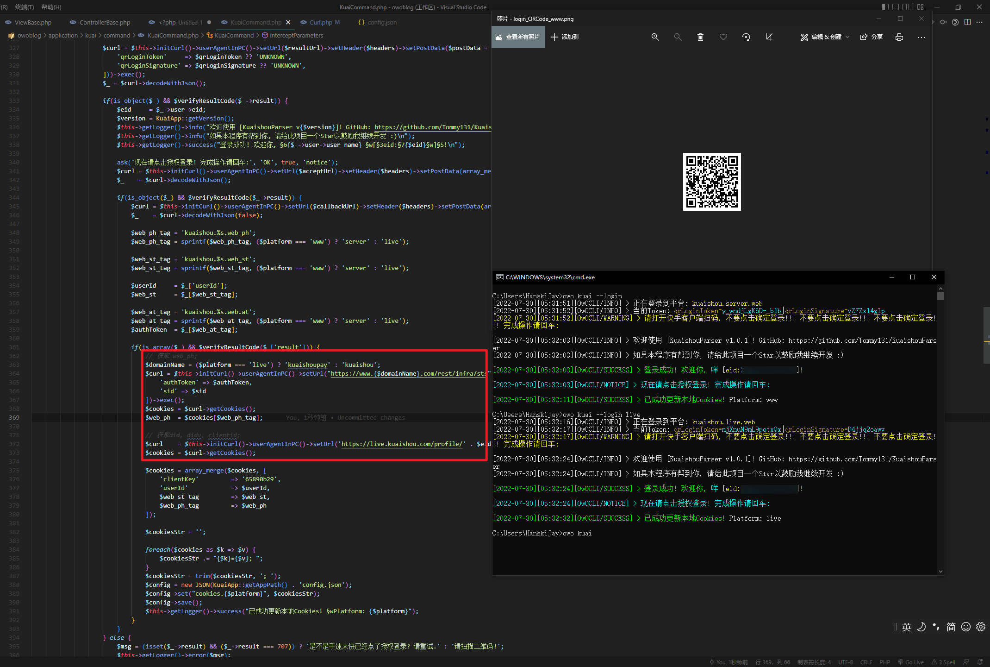Viewport: 990px width, 667px height.
Task: Click the cmd window vertical scrollbar thumb
Action: [940, 296]
